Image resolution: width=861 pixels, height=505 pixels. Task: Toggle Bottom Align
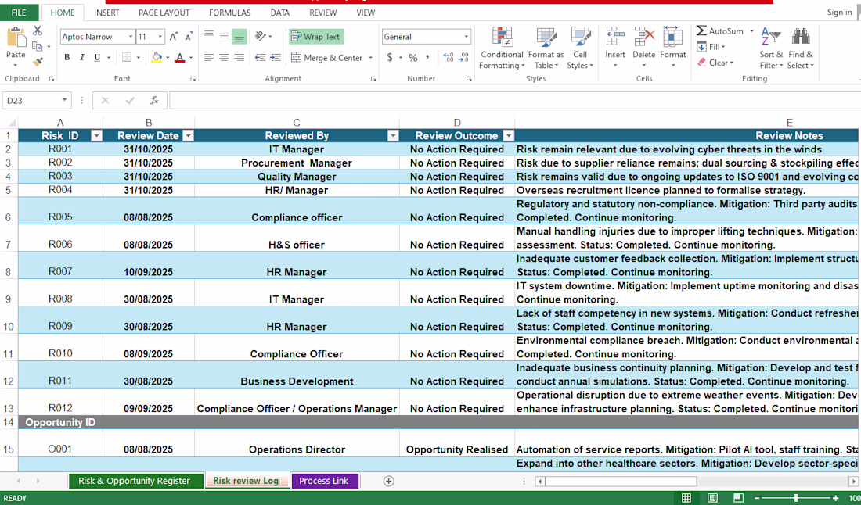tap(239, 37)
